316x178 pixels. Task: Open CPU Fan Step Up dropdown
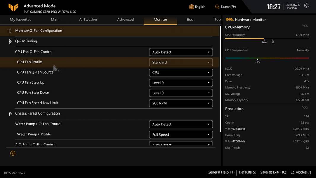[x=181, y=83]
